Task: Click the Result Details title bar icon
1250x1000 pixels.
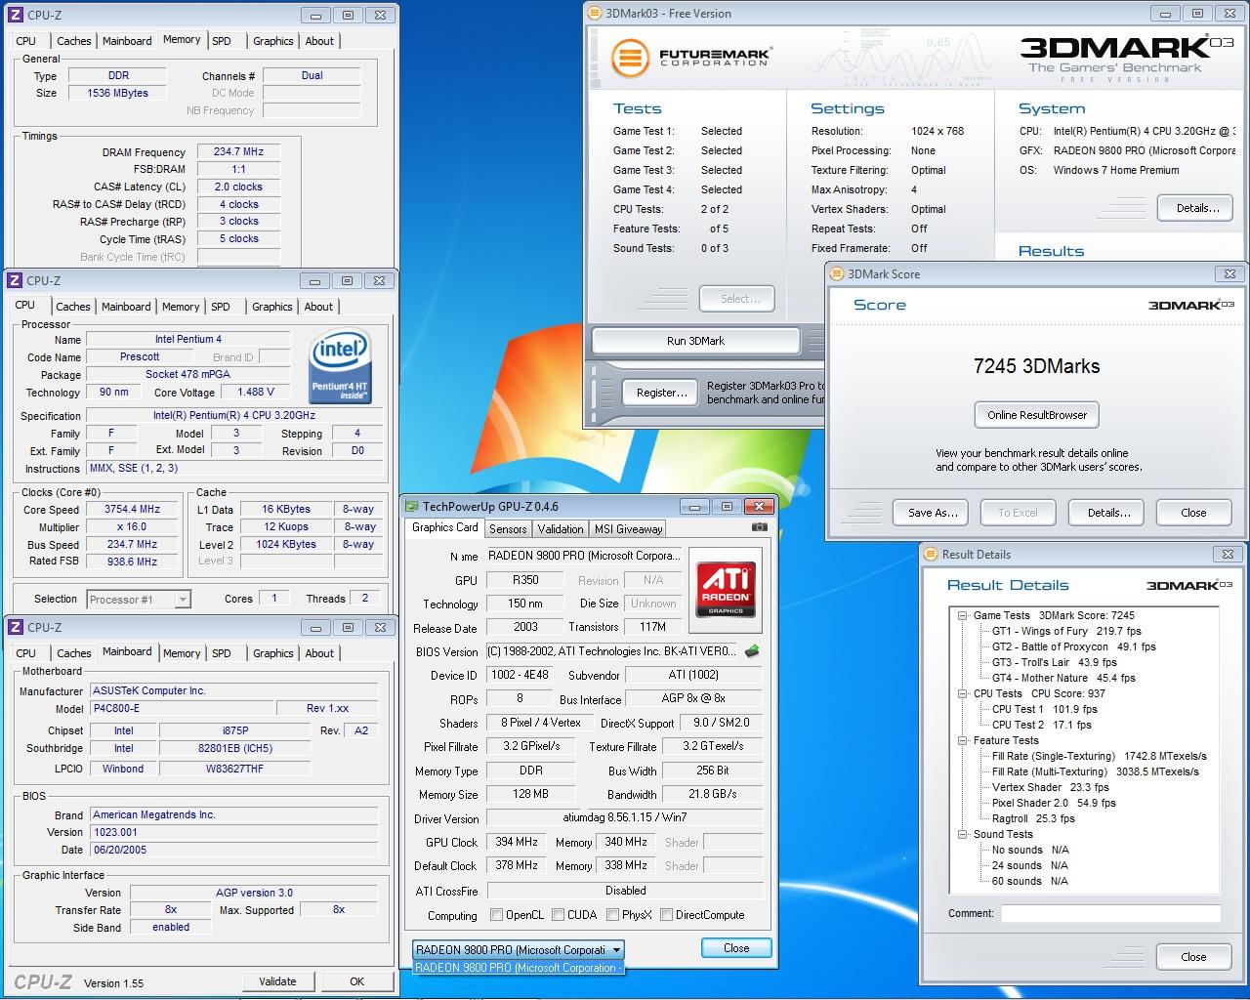Action: [x=932, y=554]
